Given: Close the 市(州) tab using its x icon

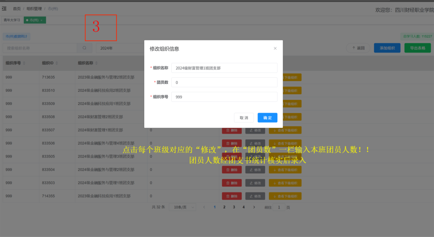Looking at the screenshot, I should click(41, 20).
